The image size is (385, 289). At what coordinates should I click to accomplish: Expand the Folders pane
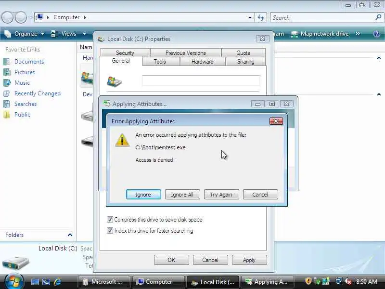pyautogui.click(x=70, y=235)
